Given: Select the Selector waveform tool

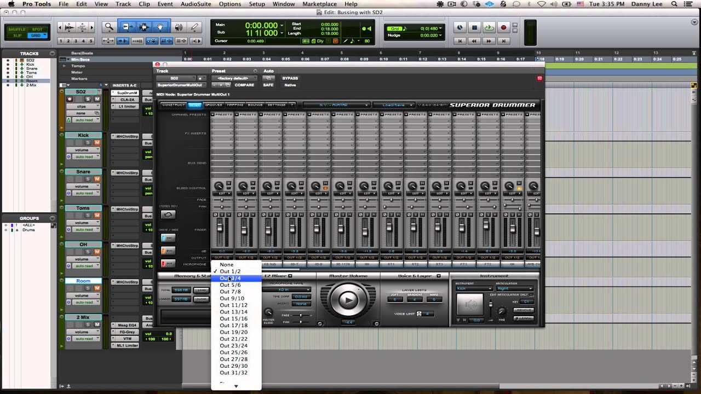Looking at the screenshot, I should [x=144, y=27].
